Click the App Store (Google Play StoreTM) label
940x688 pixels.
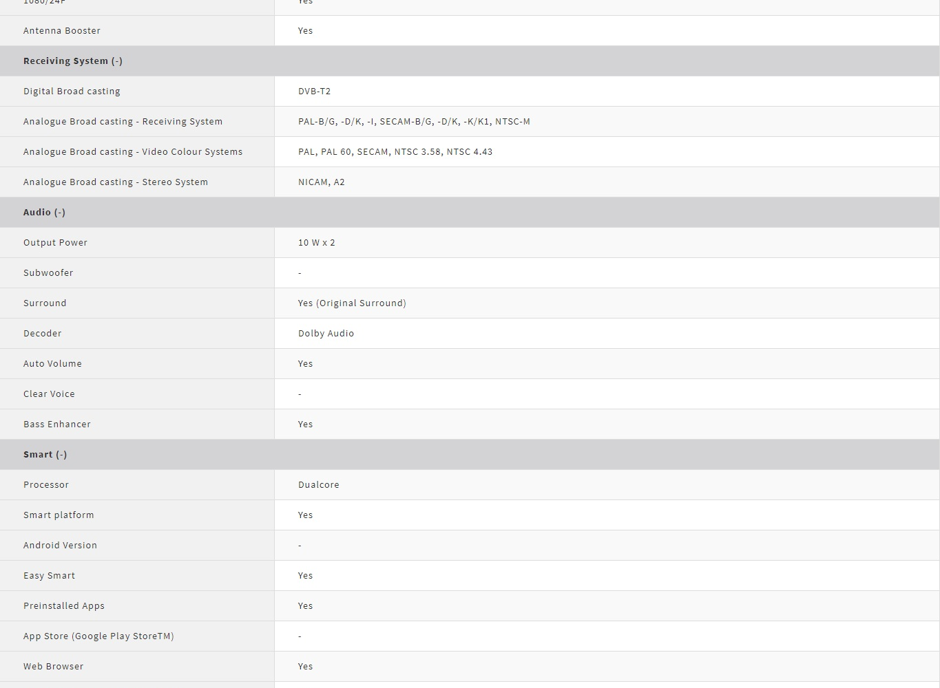[x=98, y=636]
